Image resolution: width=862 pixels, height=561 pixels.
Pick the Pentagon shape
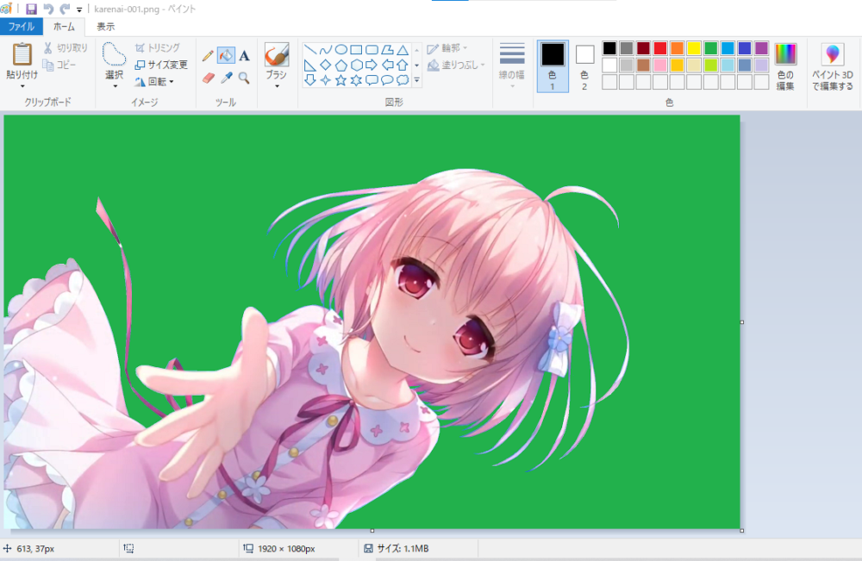(x=340, y=65)
